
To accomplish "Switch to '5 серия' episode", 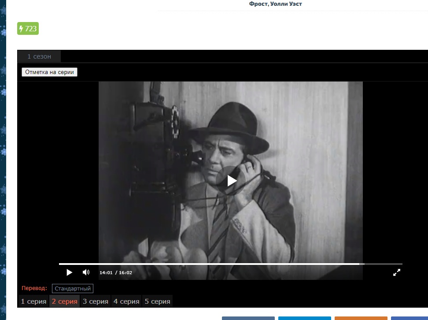I will tap(158, 301).
